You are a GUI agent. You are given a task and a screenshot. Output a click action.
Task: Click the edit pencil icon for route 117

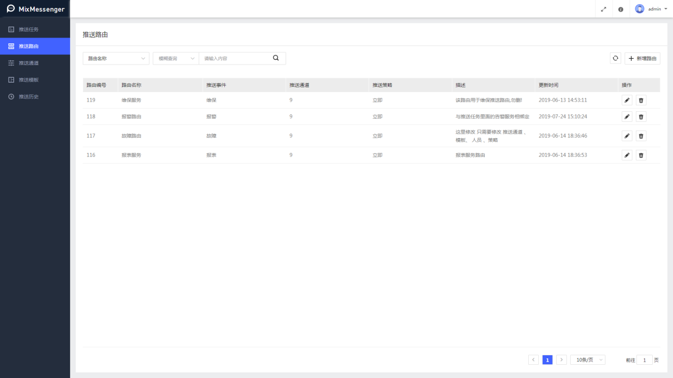point(627,136)
